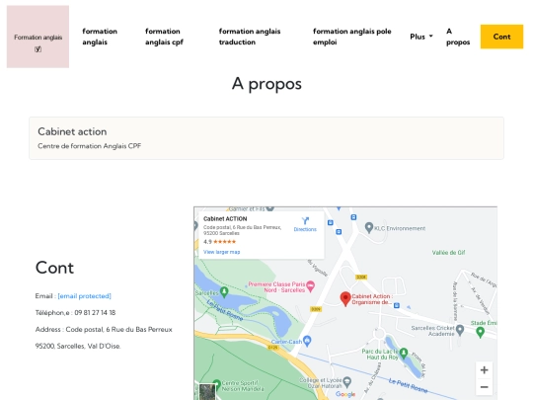Click the Stade green map marker

click(480, 332)
